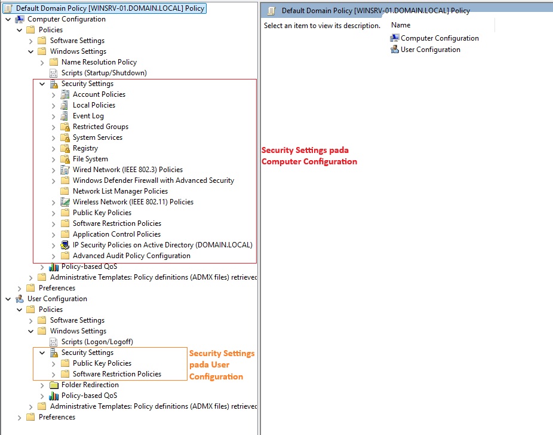Collapse Security Settings under Computer Configuration
This screenshot has width=553, height=435.
(x=42, y=84)
